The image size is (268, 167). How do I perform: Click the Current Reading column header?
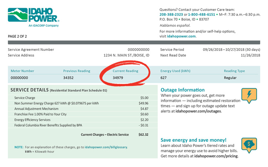[x=125, y=71]
